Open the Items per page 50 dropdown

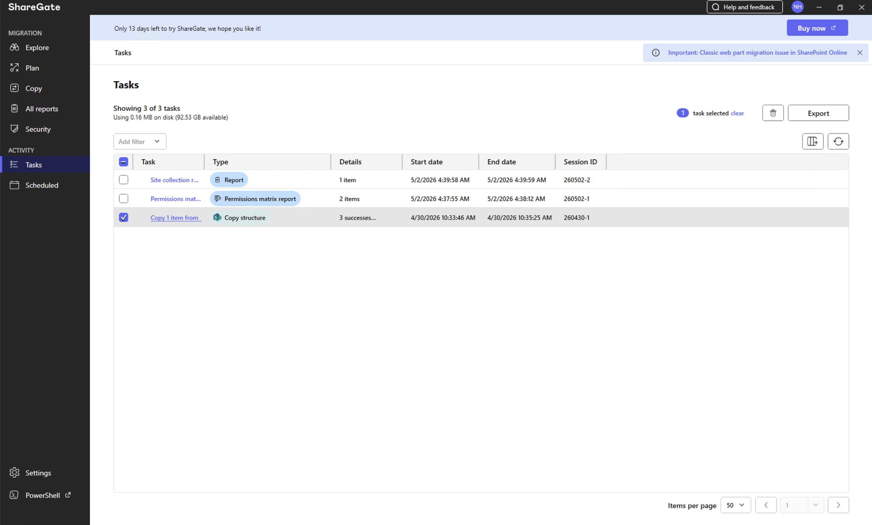[x=735, y=505]
